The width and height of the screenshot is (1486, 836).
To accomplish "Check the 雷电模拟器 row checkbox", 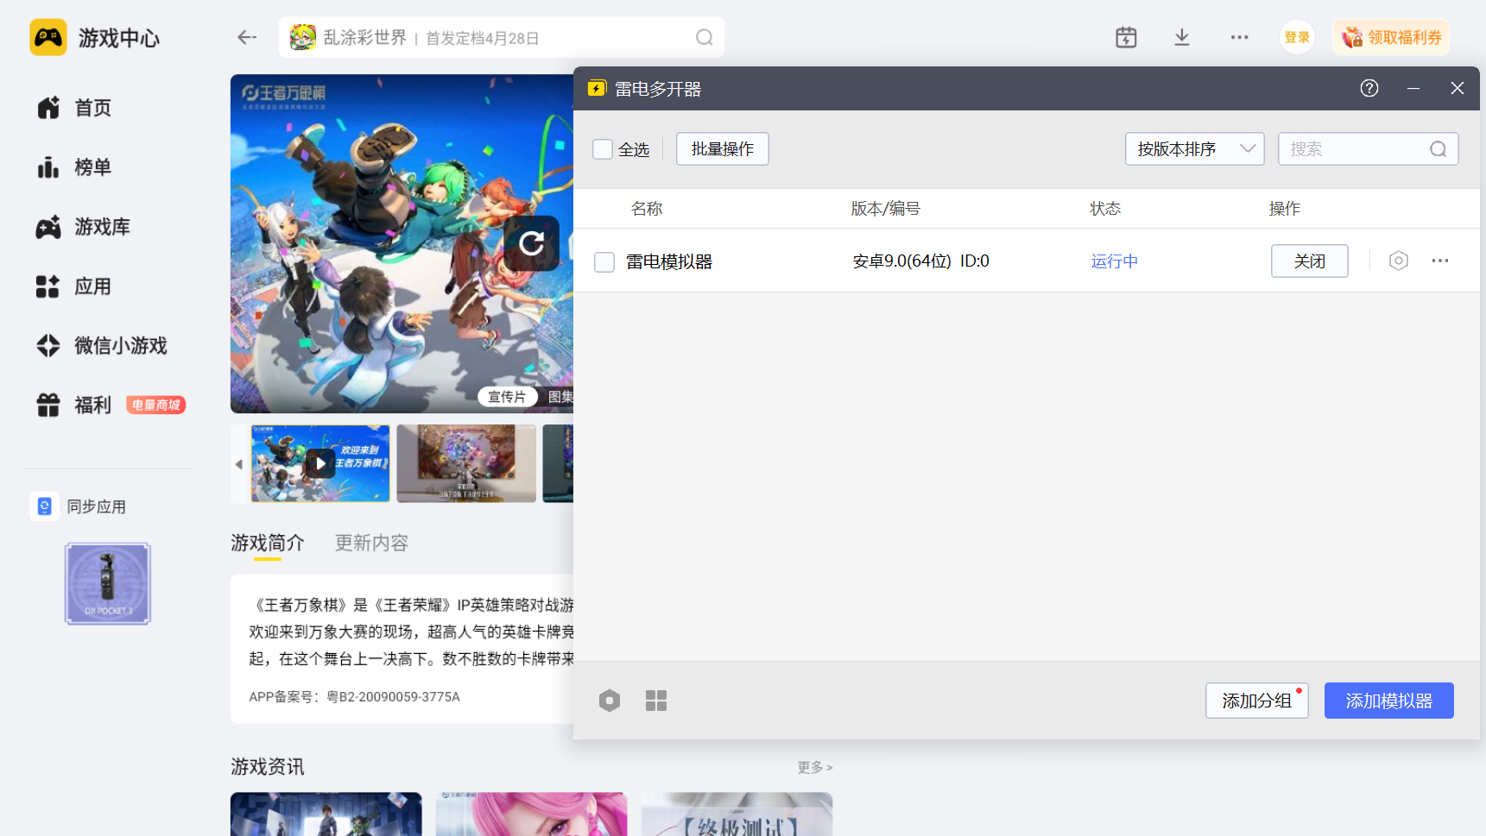I will [x=604, y=261].
